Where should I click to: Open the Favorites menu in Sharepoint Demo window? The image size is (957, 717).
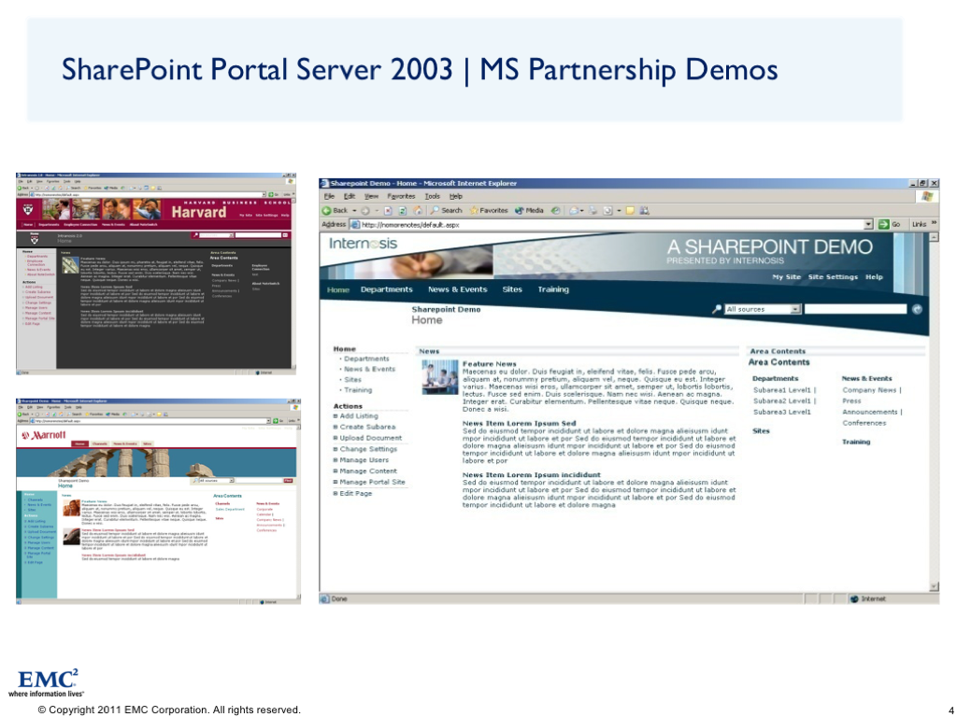pyautogui.click(x=401, y=196)
